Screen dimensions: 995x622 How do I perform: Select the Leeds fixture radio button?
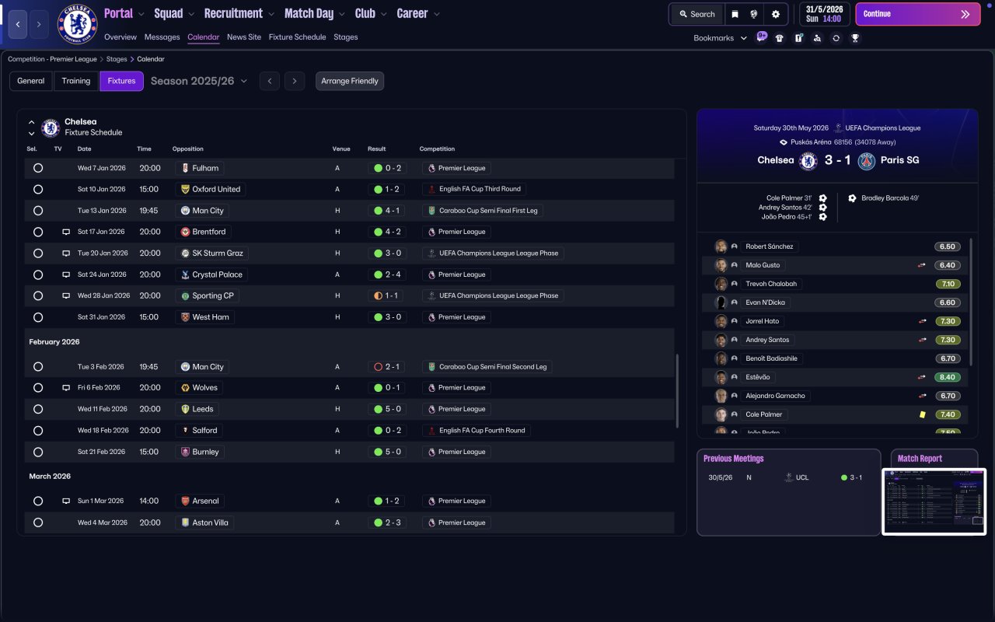point(38,409)
